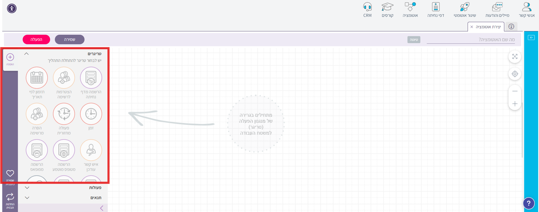Expand the 'פעולות' section

(x=27, y=188)
